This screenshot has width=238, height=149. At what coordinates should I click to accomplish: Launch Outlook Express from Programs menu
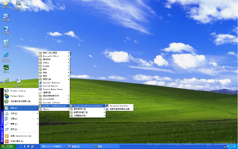pyautogui.click(x=54, y=86)
